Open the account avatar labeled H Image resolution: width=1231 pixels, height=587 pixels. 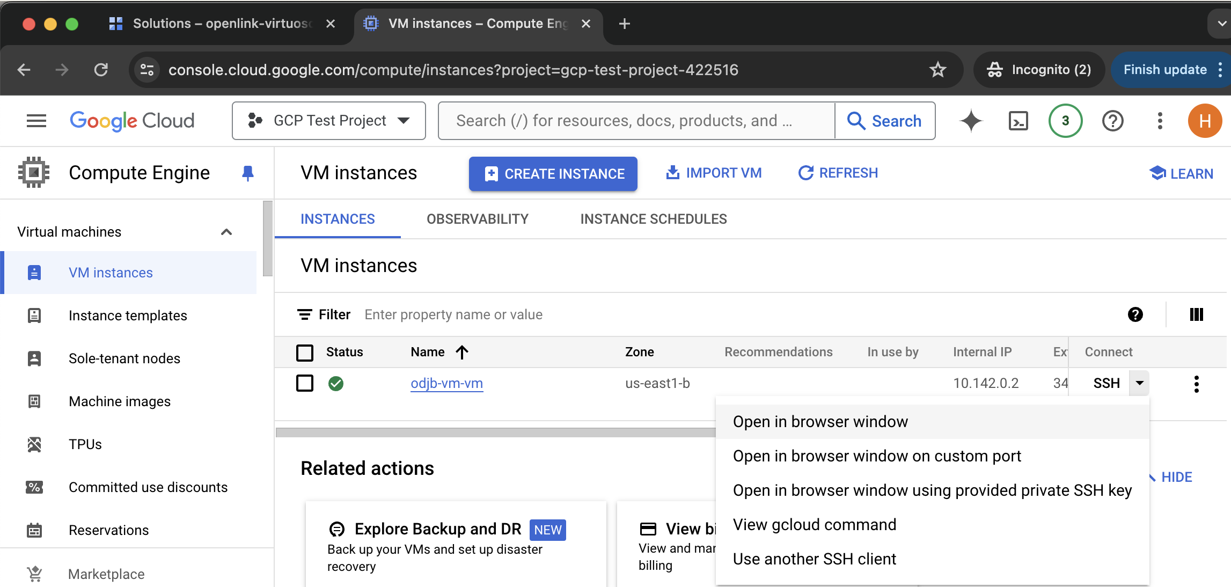pyautogui.click(x=1205, y=121)
